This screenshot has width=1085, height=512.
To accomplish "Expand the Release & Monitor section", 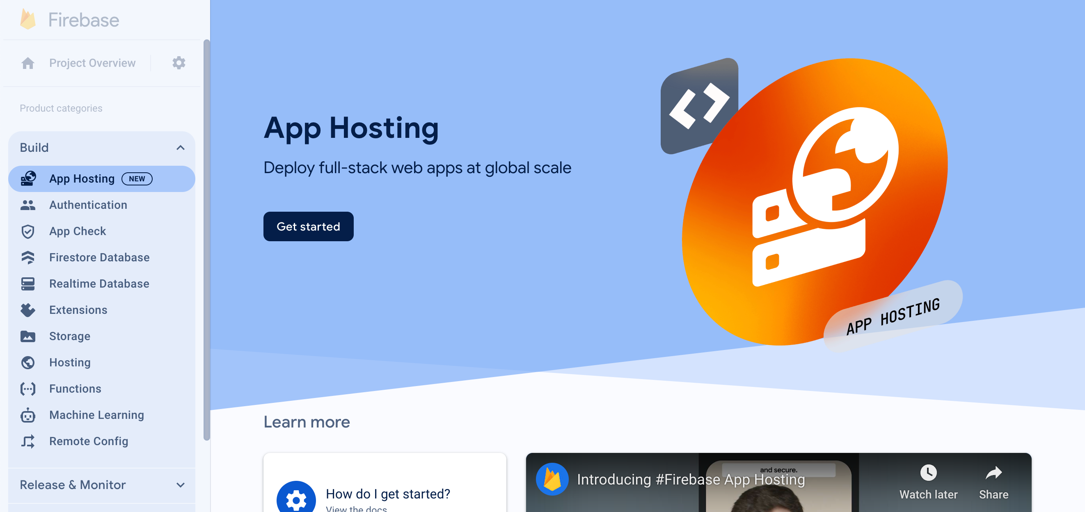I will (x=103, y=485).
